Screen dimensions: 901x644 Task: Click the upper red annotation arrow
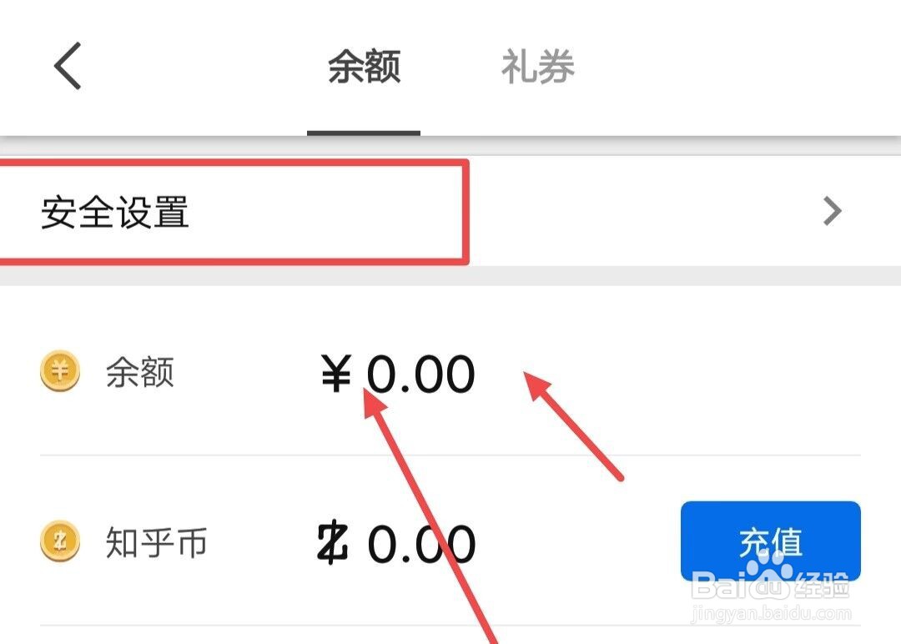573,425
